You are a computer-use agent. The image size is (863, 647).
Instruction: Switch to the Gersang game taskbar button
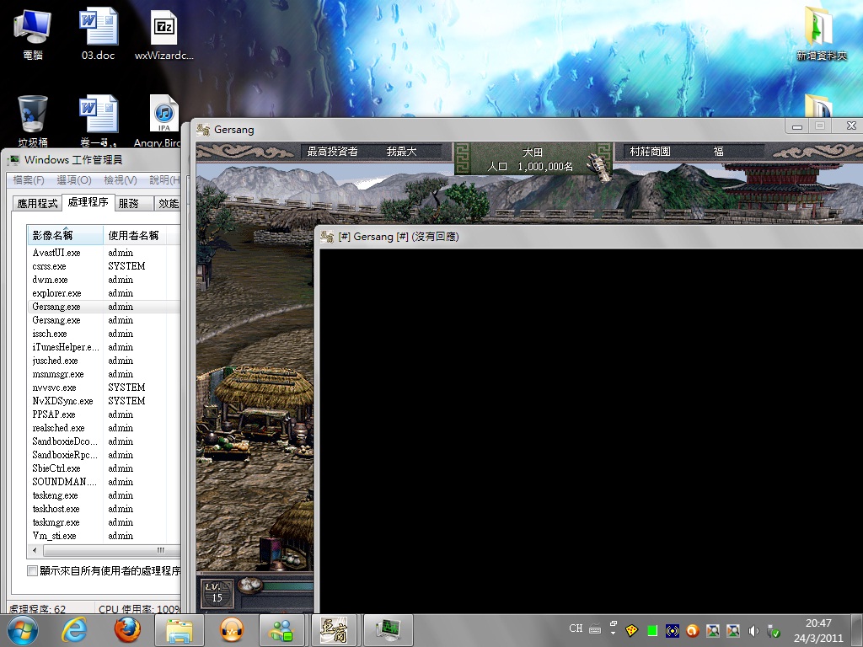click(334, 630)
